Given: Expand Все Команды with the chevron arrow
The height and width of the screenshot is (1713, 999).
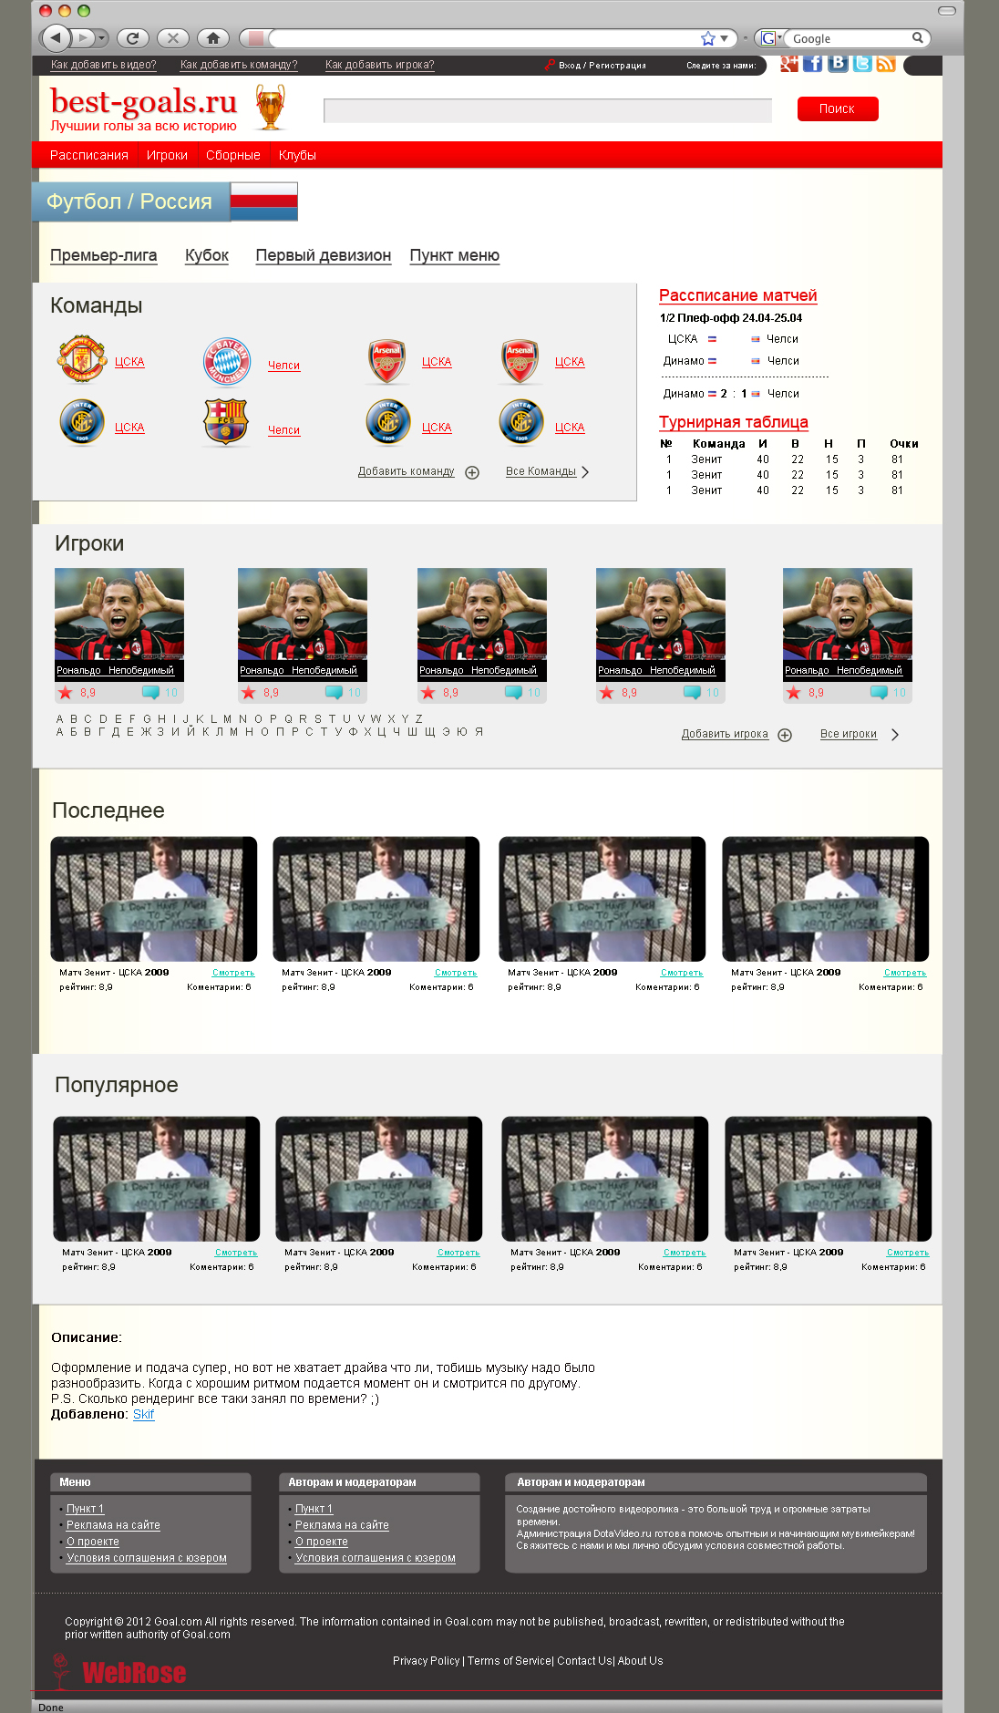Looking at the screenshot, I should [585, 472].
